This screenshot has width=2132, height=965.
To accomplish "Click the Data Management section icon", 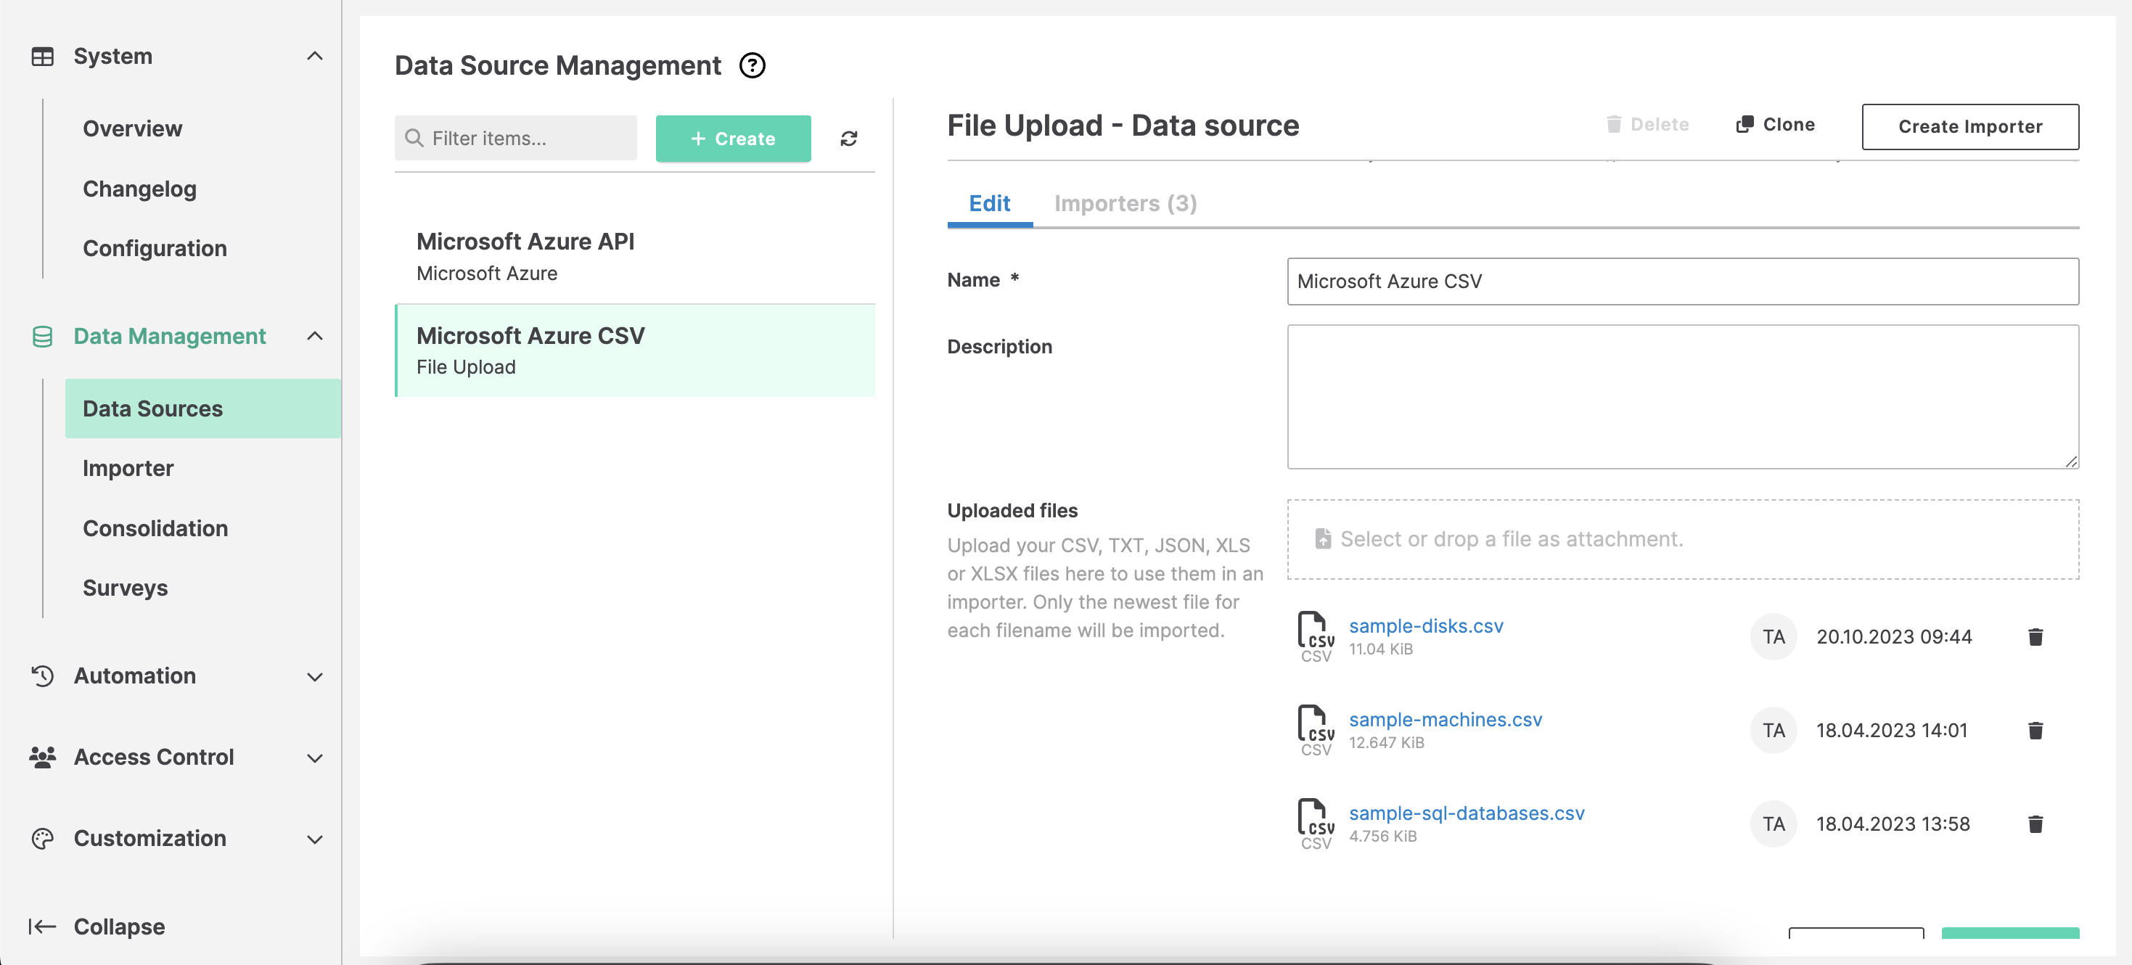I will coord(39,336).
